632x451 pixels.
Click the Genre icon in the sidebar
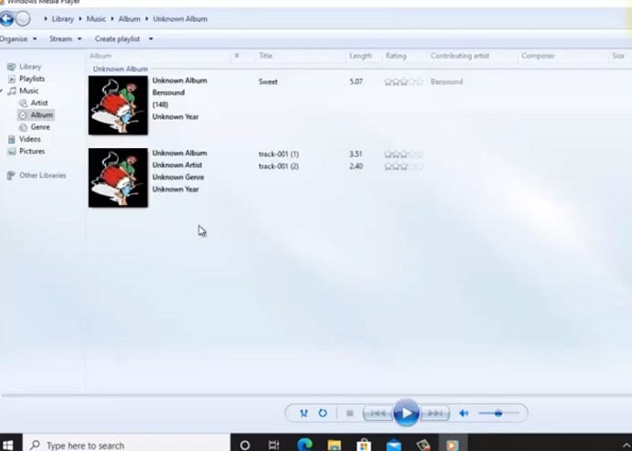pos(24,127)
